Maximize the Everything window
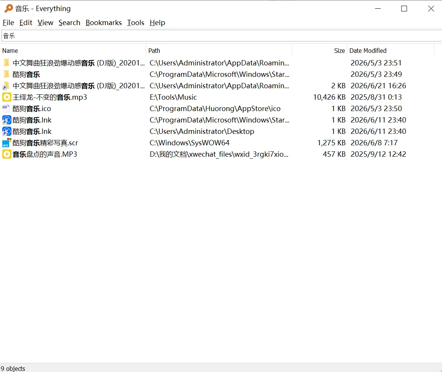This screenshot has height=372, width=442. (404, 9)
